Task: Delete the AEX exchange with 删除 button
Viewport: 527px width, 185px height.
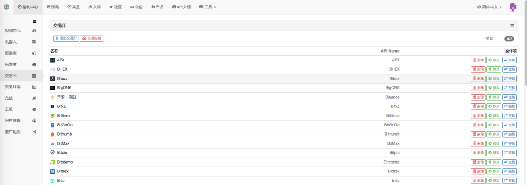Action: (x=478, y=60)
